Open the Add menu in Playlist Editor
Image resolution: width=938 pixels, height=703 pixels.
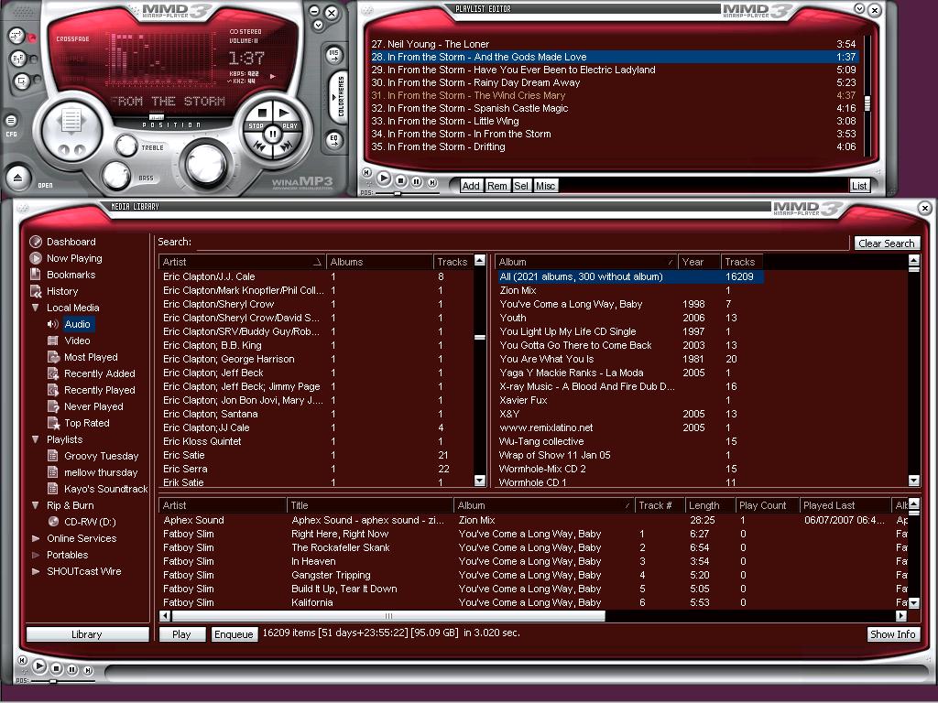(x=470, y=186)
